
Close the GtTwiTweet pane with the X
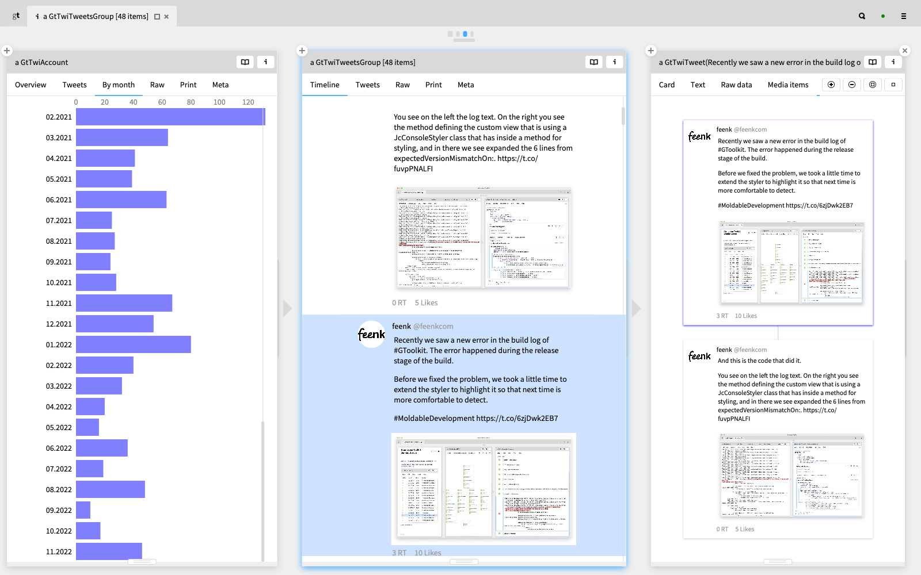pyautogui.click(x=905, y=51)
